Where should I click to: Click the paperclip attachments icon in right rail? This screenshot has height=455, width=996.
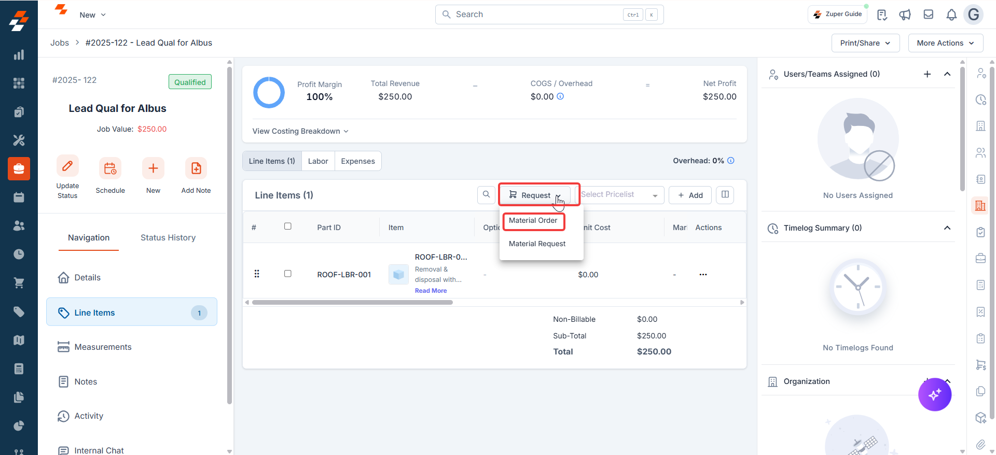point(980,444)
